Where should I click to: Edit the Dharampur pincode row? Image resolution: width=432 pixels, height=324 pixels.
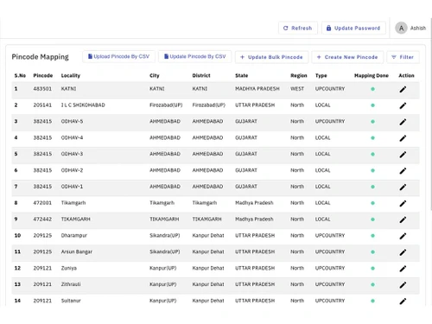coord(403,236)
